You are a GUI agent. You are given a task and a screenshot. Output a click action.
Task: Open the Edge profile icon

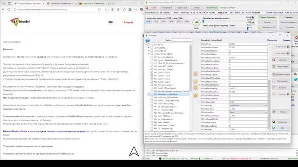click(x=130, y=9)
